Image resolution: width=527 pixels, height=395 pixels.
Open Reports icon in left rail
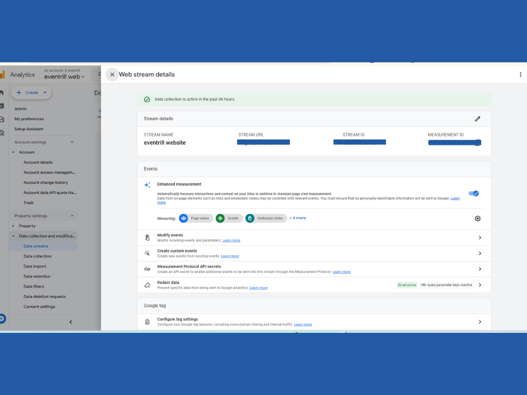coord(2,106)
